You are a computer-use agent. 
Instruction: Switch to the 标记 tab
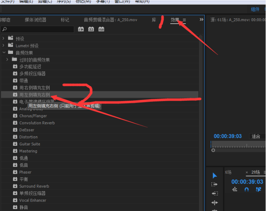coord(65,20)
